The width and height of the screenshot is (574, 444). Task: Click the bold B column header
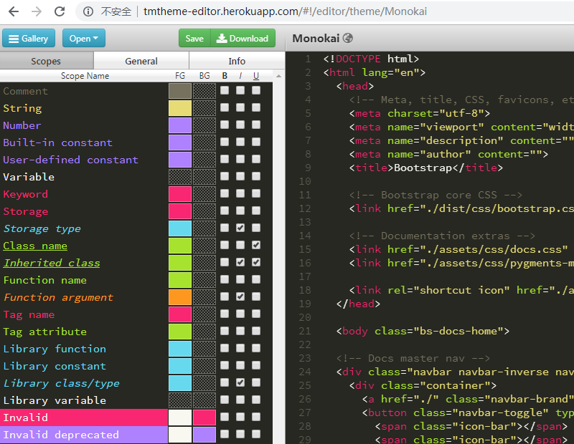(225, 76)
